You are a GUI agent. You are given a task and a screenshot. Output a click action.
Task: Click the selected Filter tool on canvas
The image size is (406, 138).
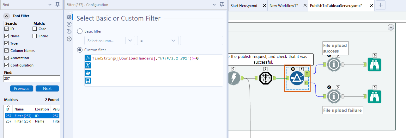click(297, 78)
